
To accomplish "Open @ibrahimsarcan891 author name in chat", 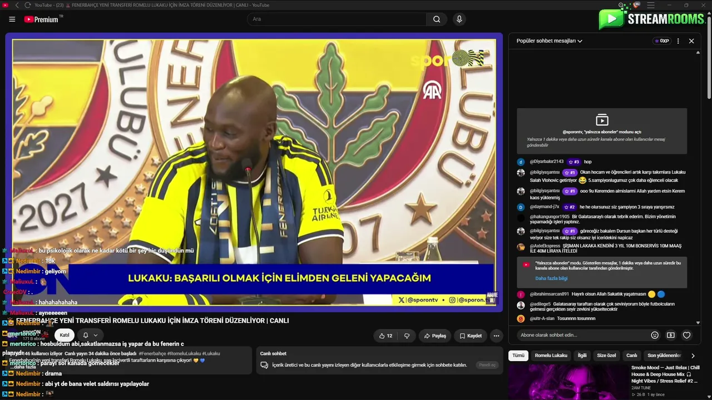I will pyautogui.click(x=550, y=294).
